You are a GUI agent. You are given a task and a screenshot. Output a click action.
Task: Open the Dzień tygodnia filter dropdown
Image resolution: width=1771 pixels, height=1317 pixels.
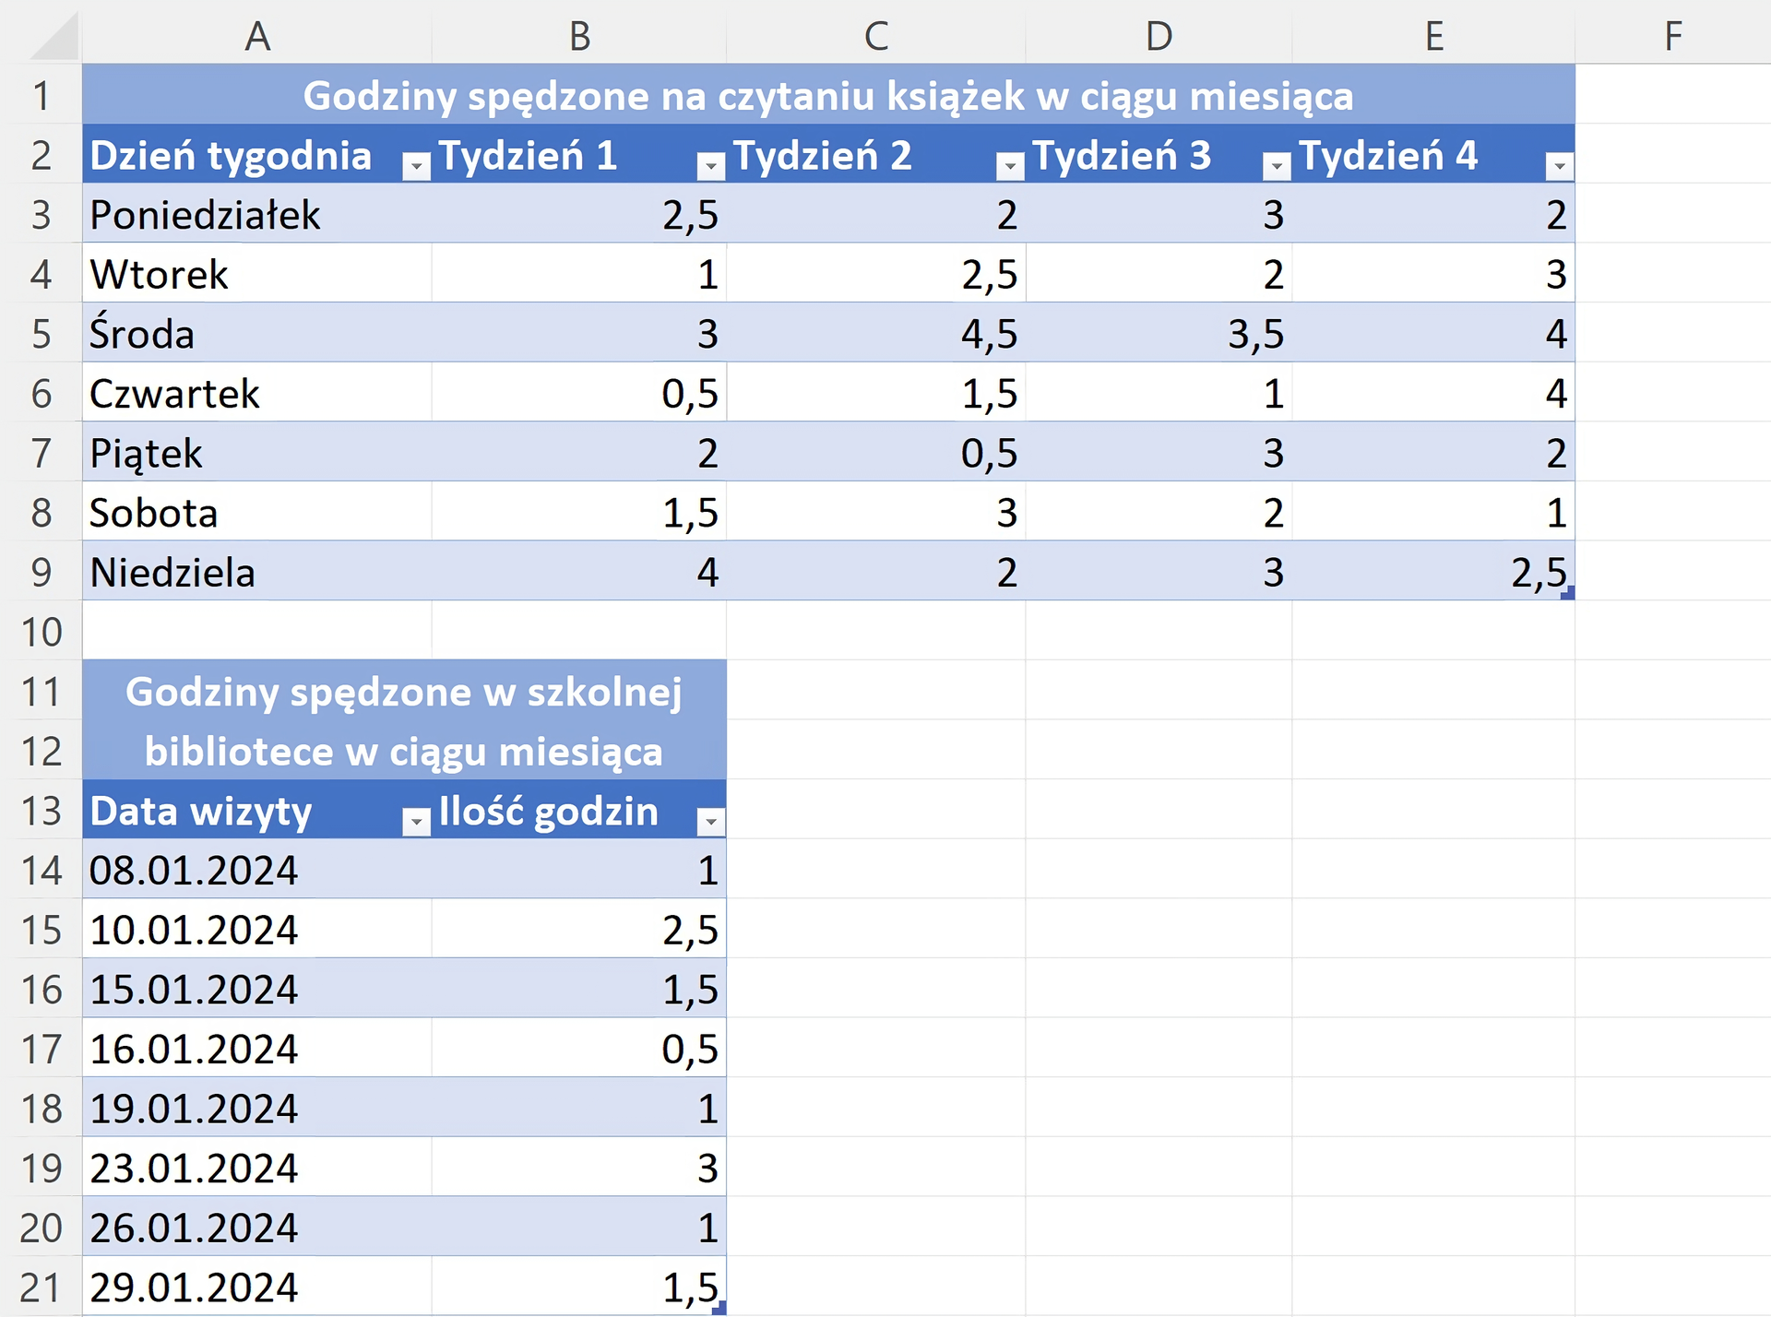pos(417,166)
